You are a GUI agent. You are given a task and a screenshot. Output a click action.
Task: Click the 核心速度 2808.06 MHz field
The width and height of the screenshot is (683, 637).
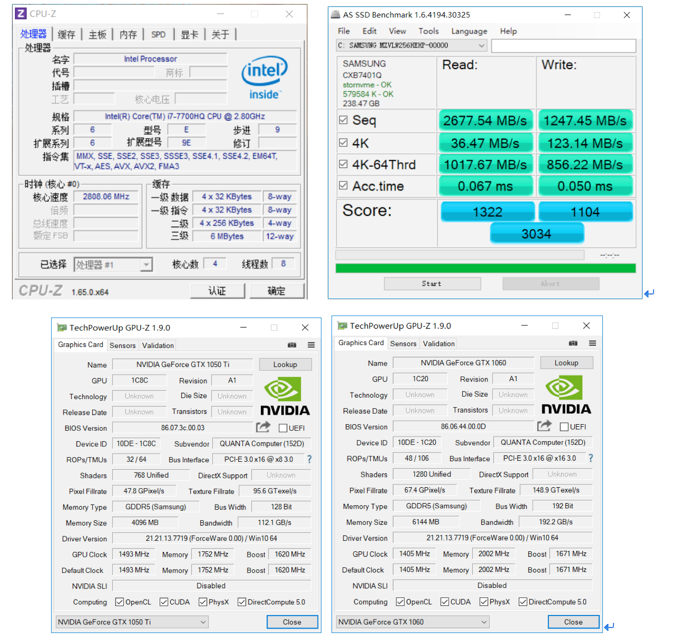tap(106, 196)
